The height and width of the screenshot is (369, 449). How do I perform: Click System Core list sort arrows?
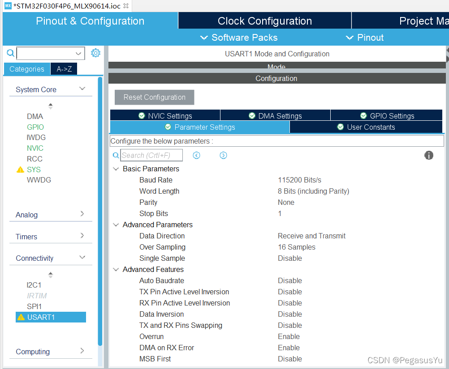click(x=51, y=106)
